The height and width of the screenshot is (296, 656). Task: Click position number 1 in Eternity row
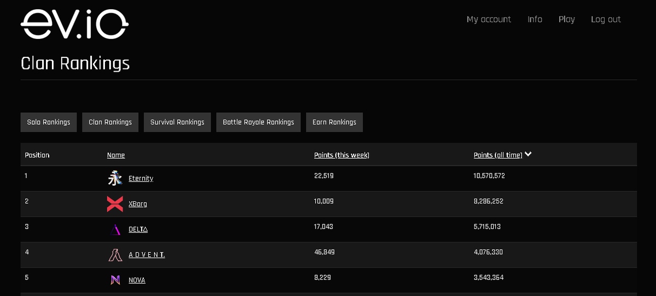(x=26, y=176)
